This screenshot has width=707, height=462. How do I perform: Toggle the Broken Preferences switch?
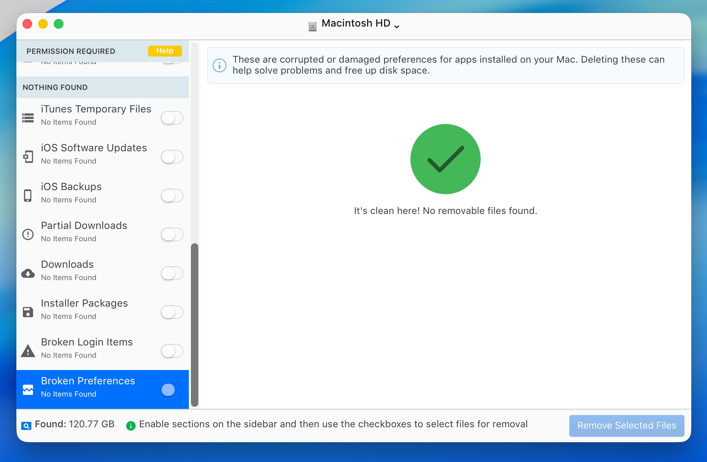[x=172, y=390]
